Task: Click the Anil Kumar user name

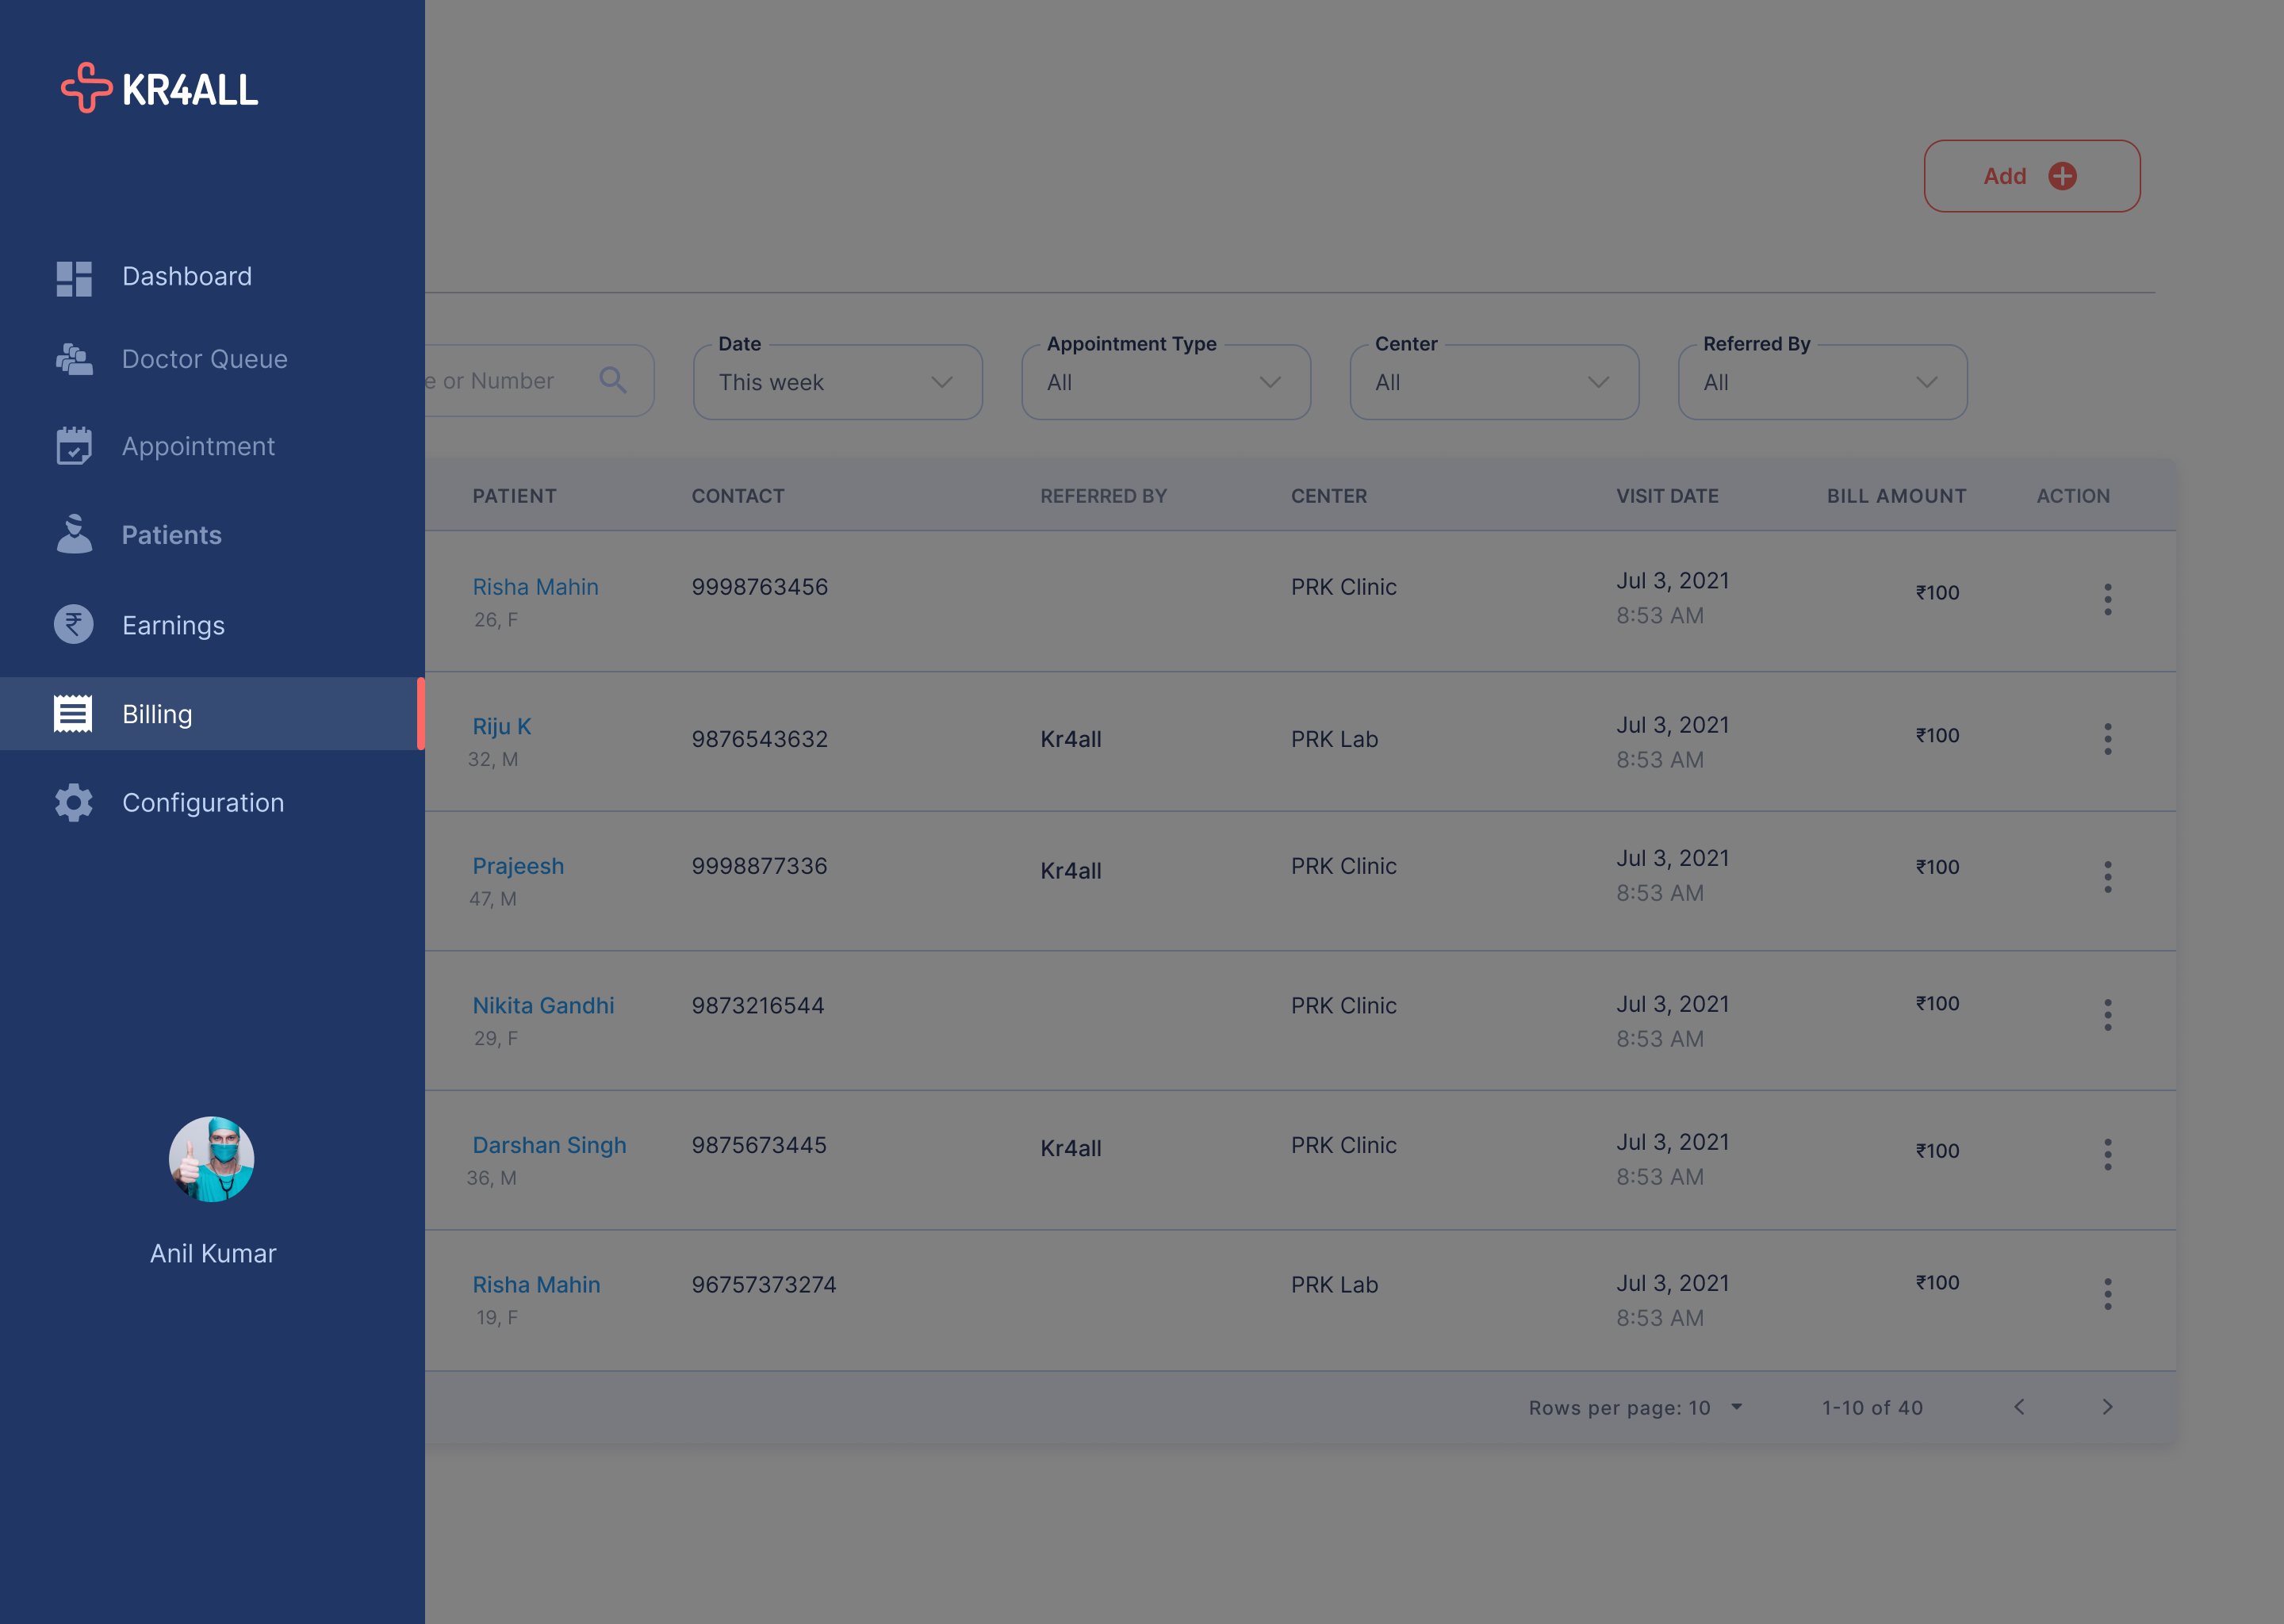Action: (213, 1254)
